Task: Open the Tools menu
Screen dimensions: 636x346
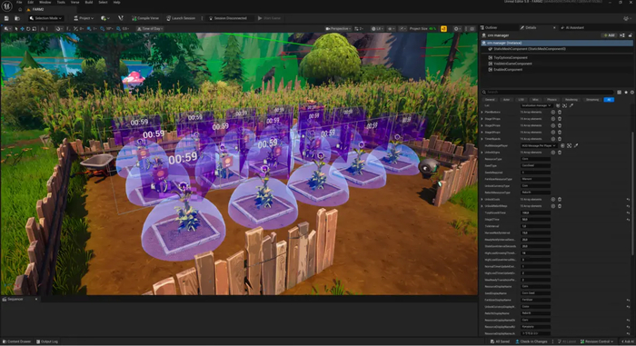Action: pos(61,3)
